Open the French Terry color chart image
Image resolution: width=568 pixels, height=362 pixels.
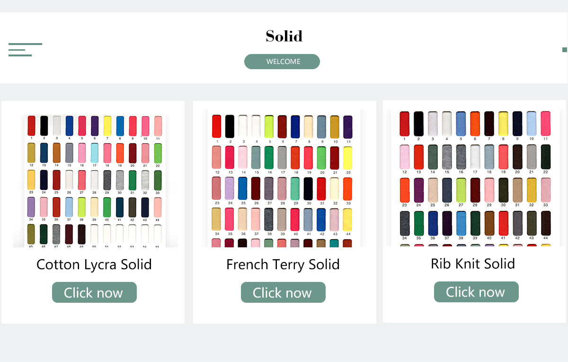284,178
